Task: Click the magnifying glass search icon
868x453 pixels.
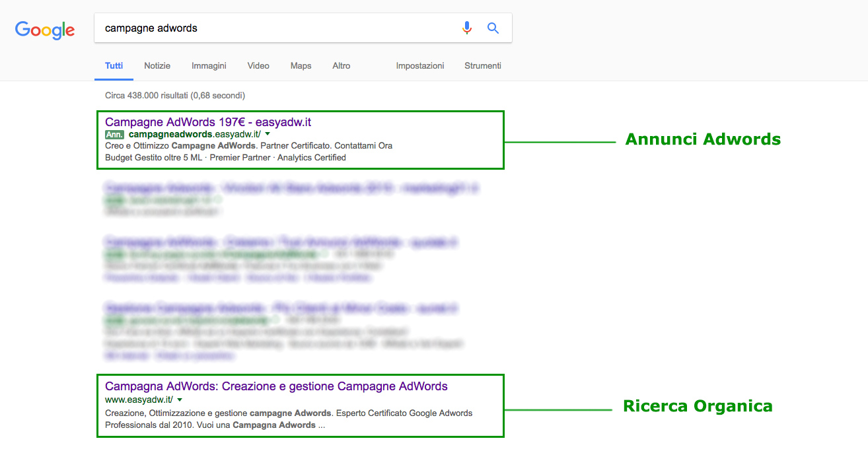Action: (x=493, y=28)
